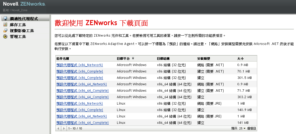Sort by the 安裝類型 column header
Image resolution: width=296 pixels, height=134 pixels.
[203, 59]
